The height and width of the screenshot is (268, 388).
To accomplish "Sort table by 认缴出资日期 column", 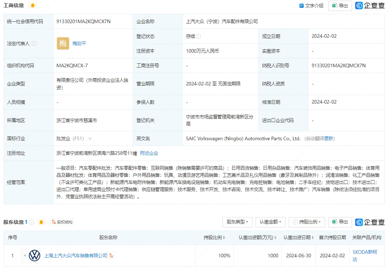I will point(298,237).
